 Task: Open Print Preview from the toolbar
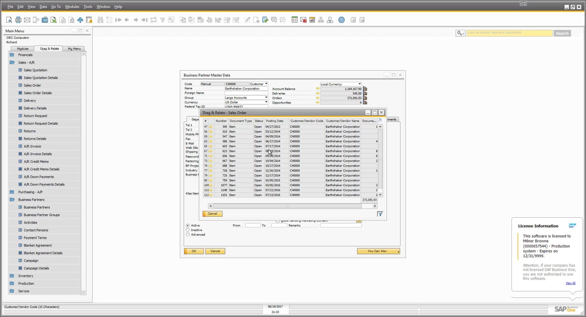click(9, 20)
